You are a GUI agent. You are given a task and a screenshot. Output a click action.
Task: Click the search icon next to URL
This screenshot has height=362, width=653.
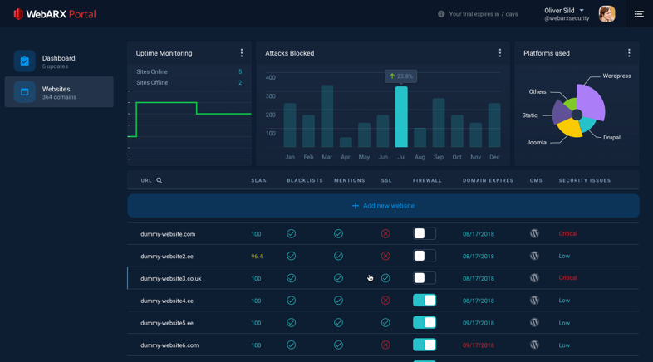pyautogui.click(x=160, y=180)
